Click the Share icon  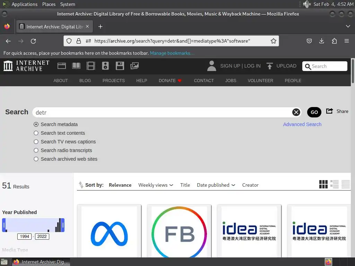click(329, 111)
